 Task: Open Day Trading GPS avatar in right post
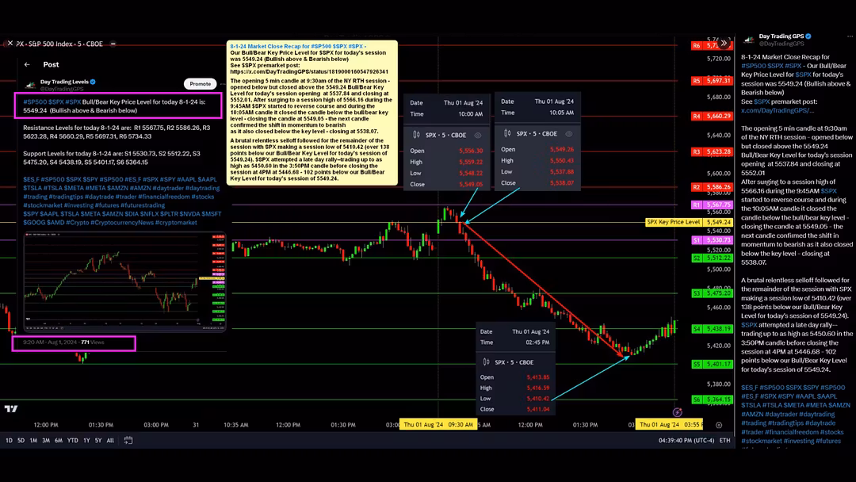pyautogui.click(x=749, y=40)
